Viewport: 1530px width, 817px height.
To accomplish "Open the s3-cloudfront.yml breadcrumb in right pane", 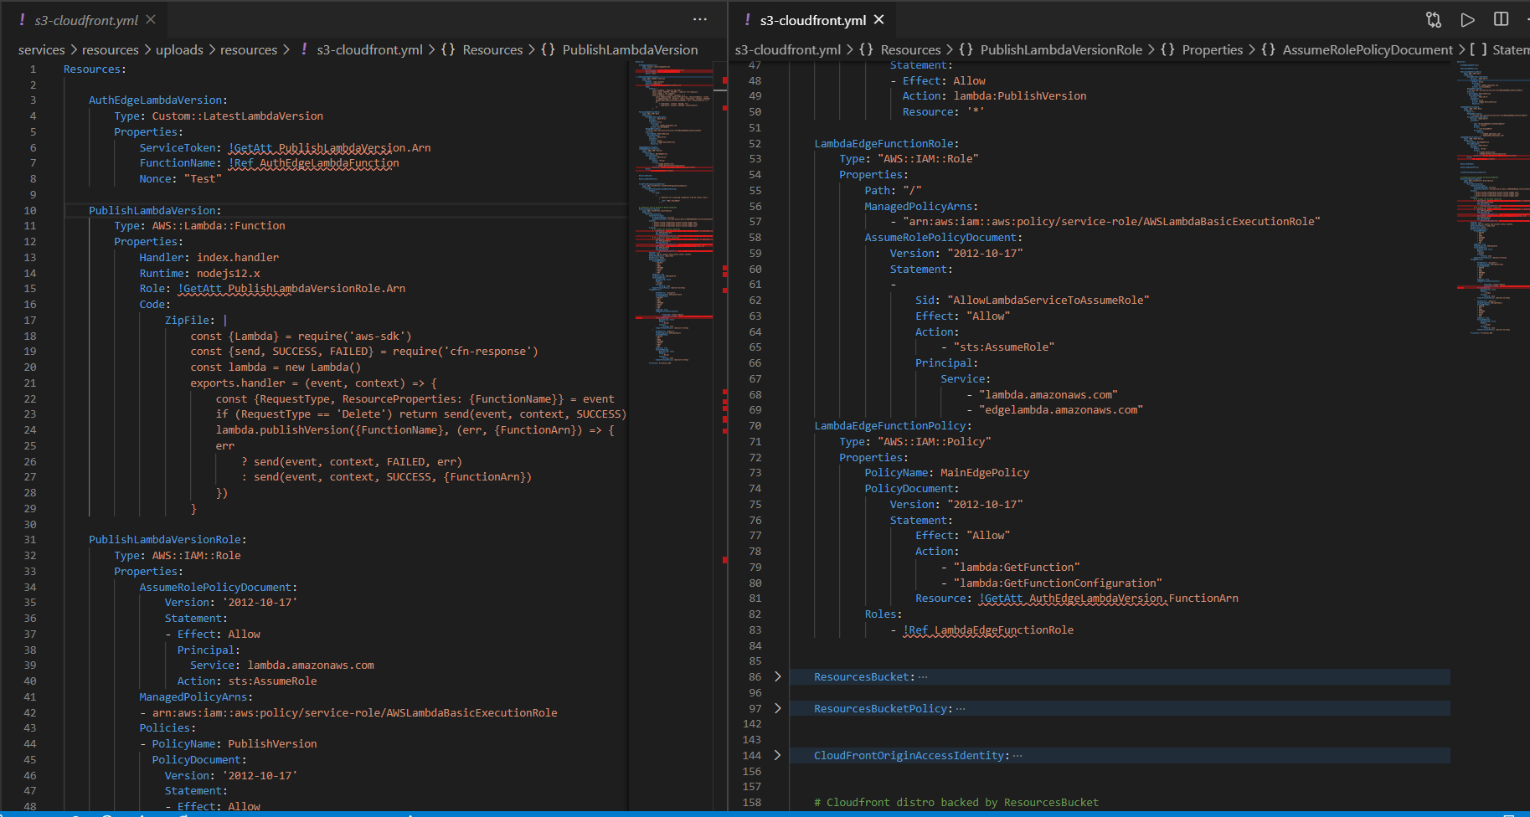I will 788,50.
